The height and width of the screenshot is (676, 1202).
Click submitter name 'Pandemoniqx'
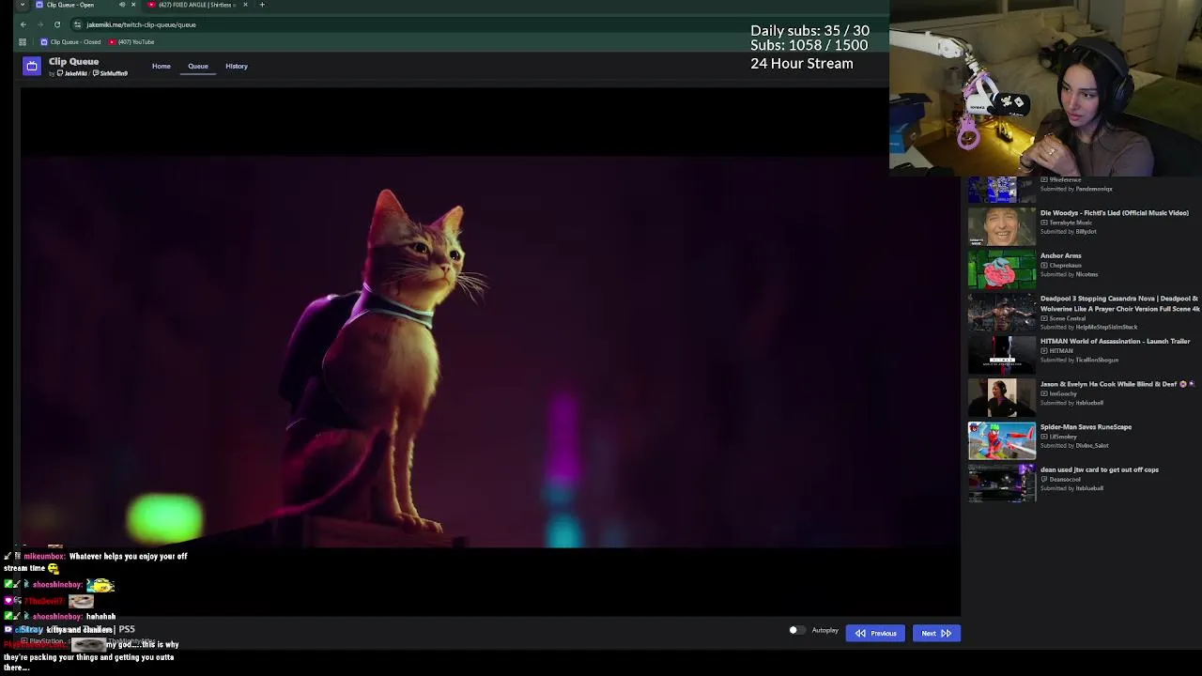click(x=1094, y=189)
